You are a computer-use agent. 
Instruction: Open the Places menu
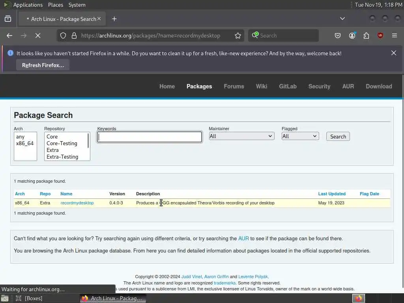(55, 5)
